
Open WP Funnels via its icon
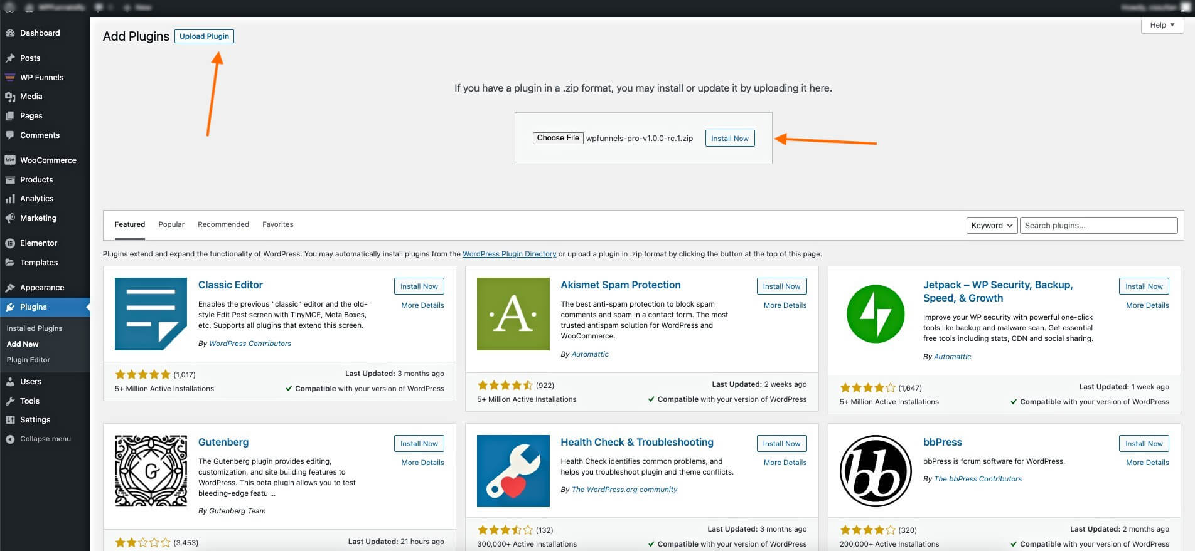pyautogui.click(x=10, y=78)
